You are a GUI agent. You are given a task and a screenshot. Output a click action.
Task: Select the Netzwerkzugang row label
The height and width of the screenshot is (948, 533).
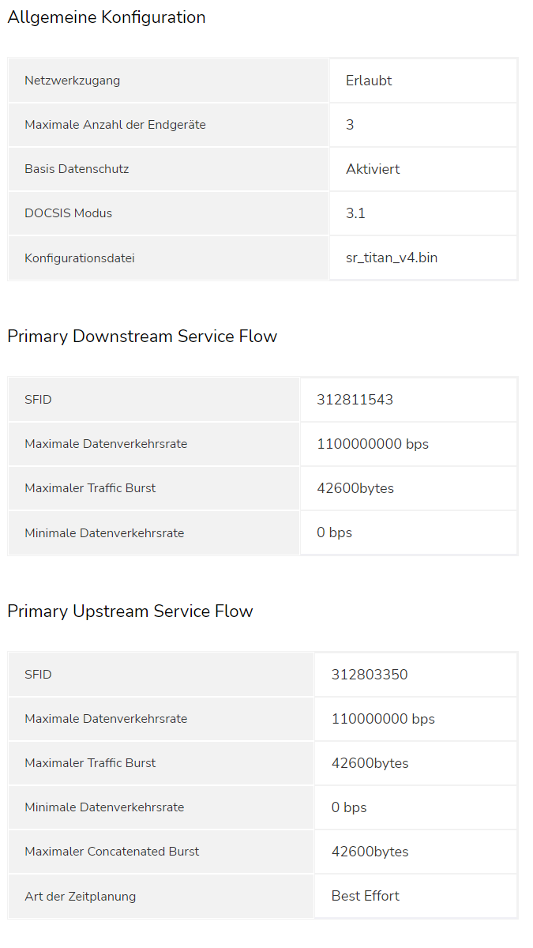pyautogui.click(x=73, y=81)
